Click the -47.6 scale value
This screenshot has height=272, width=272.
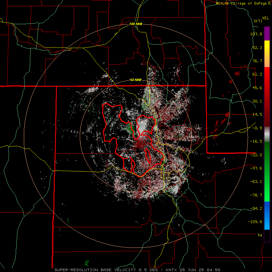click(x=256, y=168)
